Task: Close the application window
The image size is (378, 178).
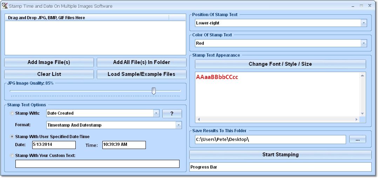Action: coord(370,6)
